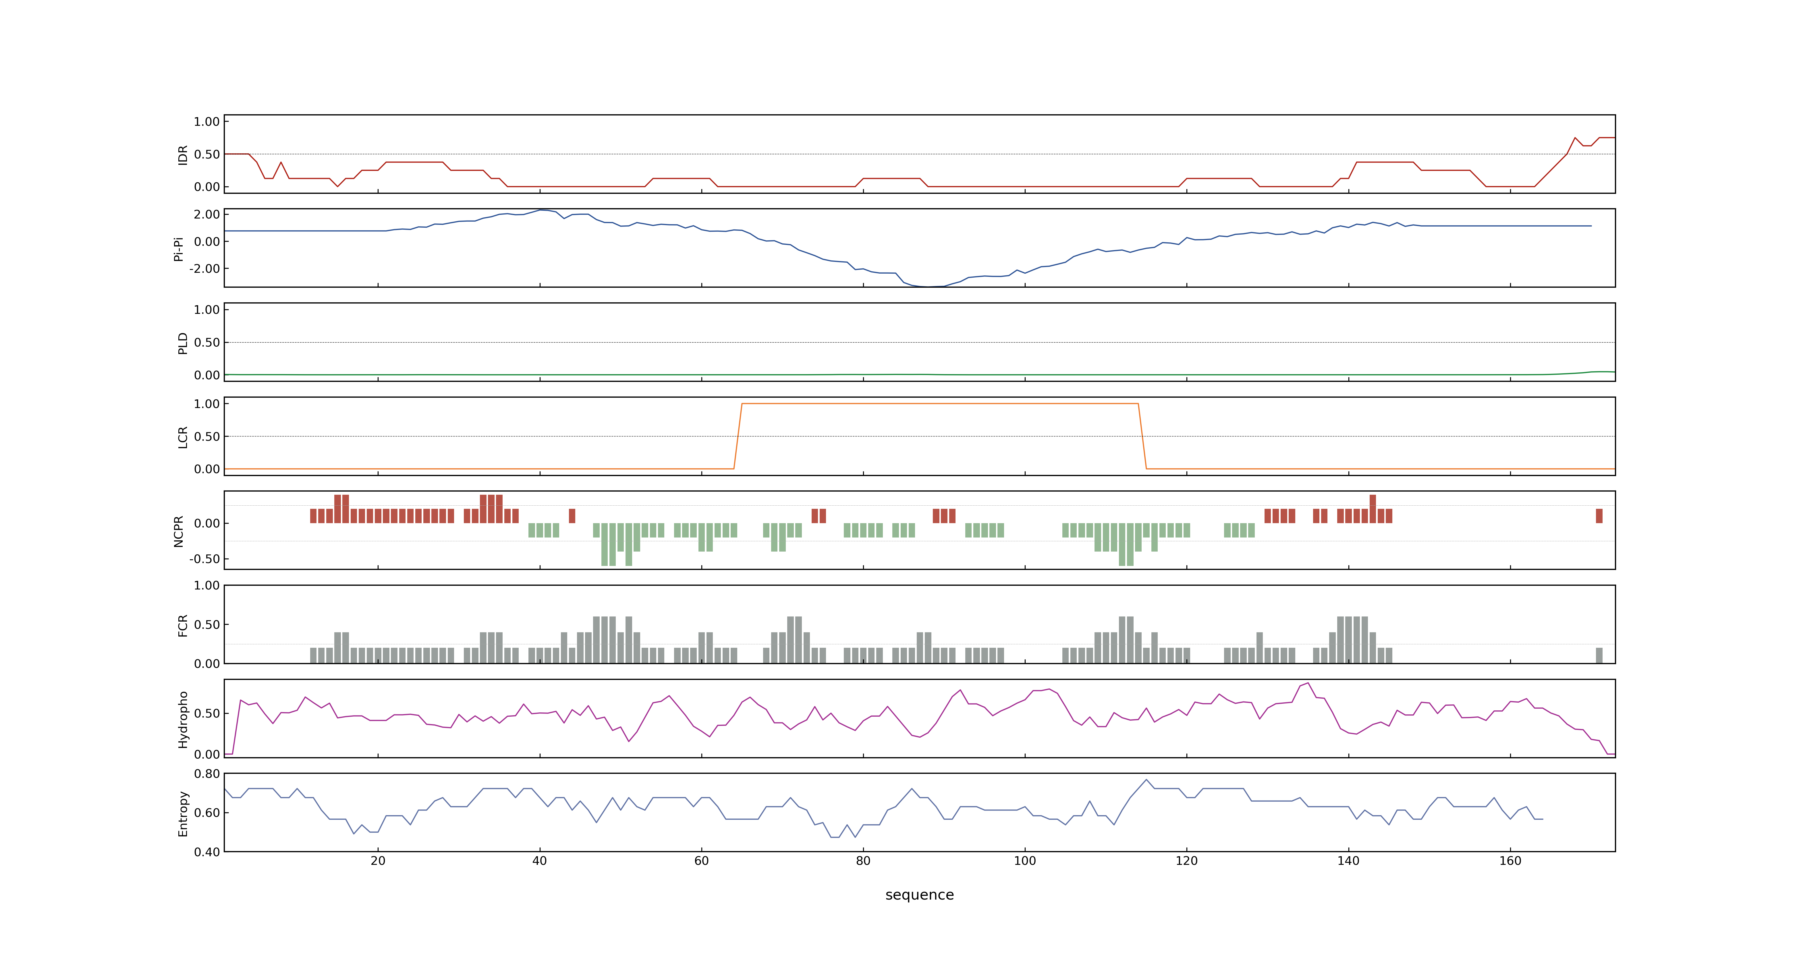Click the x-axis tick label 160
The height and width of the screenshot is (957, 1795).
1510,861
